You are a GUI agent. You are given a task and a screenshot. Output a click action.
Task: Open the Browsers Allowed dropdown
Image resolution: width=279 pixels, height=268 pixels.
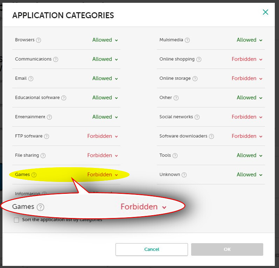(105, 40)
